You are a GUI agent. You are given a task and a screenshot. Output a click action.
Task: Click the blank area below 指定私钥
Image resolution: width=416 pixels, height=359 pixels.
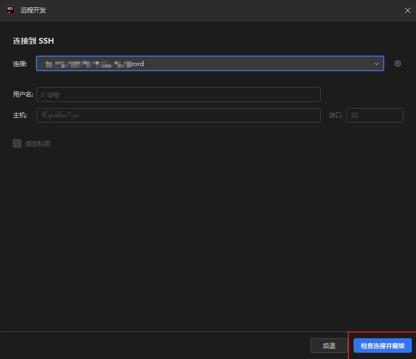pyautogui.click(x=208, y=234)
